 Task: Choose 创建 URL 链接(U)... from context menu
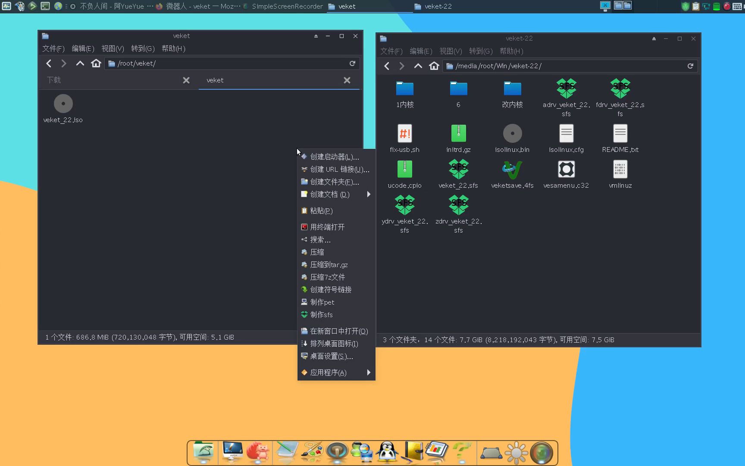336,169
